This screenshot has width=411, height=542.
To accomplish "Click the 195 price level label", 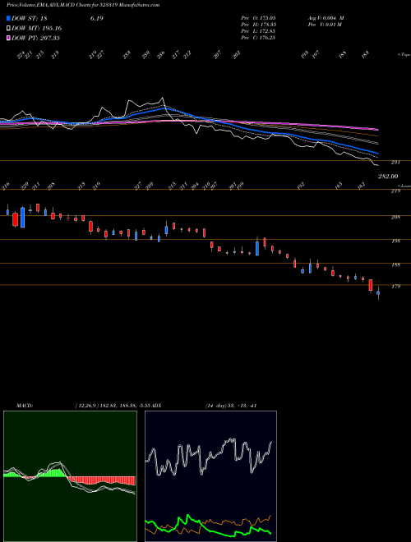I will point(395,241).
